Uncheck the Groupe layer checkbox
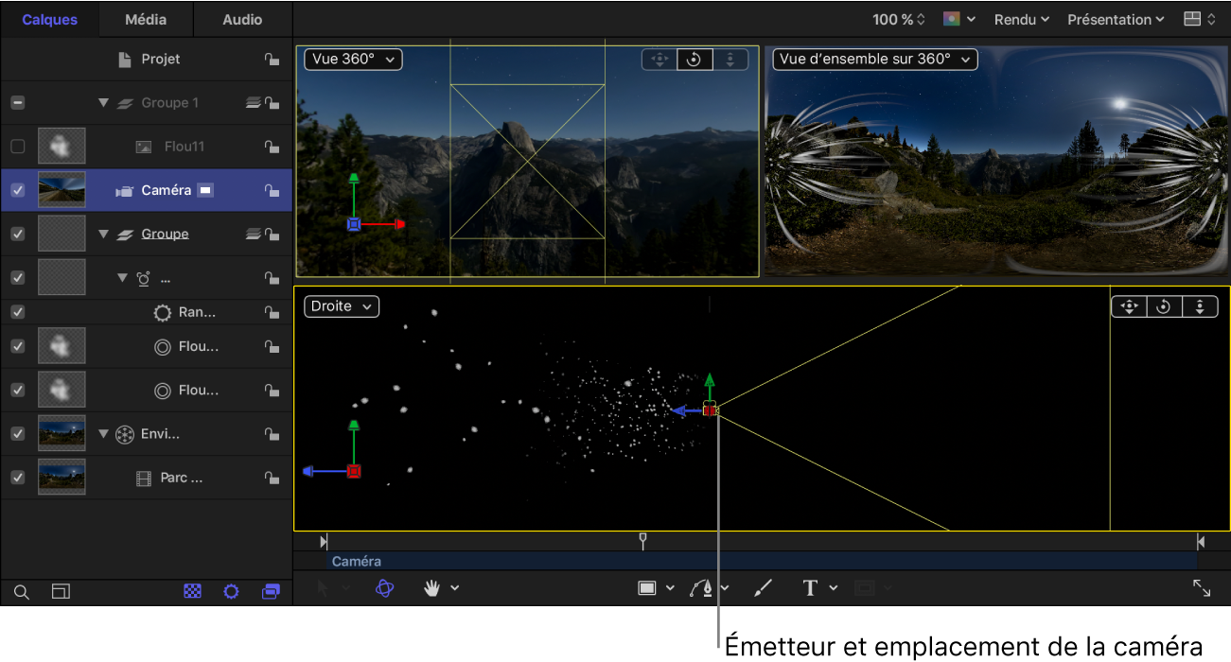Image resolution: width=1231 pixels, height=662 pixels. pyautogui.click(x=17, y=234)
